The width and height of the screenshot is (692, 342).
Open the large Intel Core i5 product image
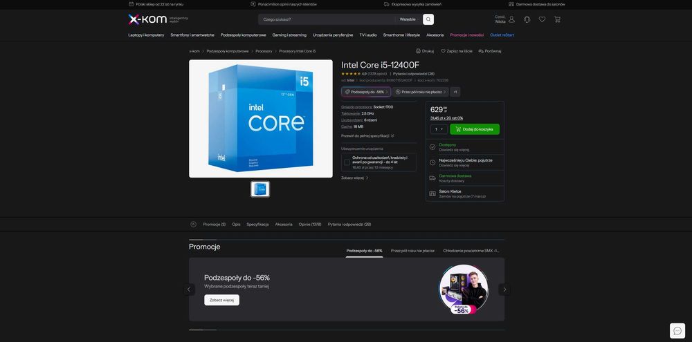261,119
